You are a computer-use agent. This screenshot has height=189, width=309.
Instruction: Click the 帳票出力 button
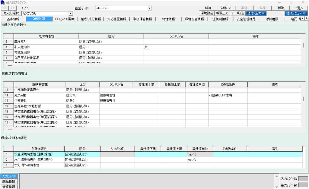click(x=222, y=13)
